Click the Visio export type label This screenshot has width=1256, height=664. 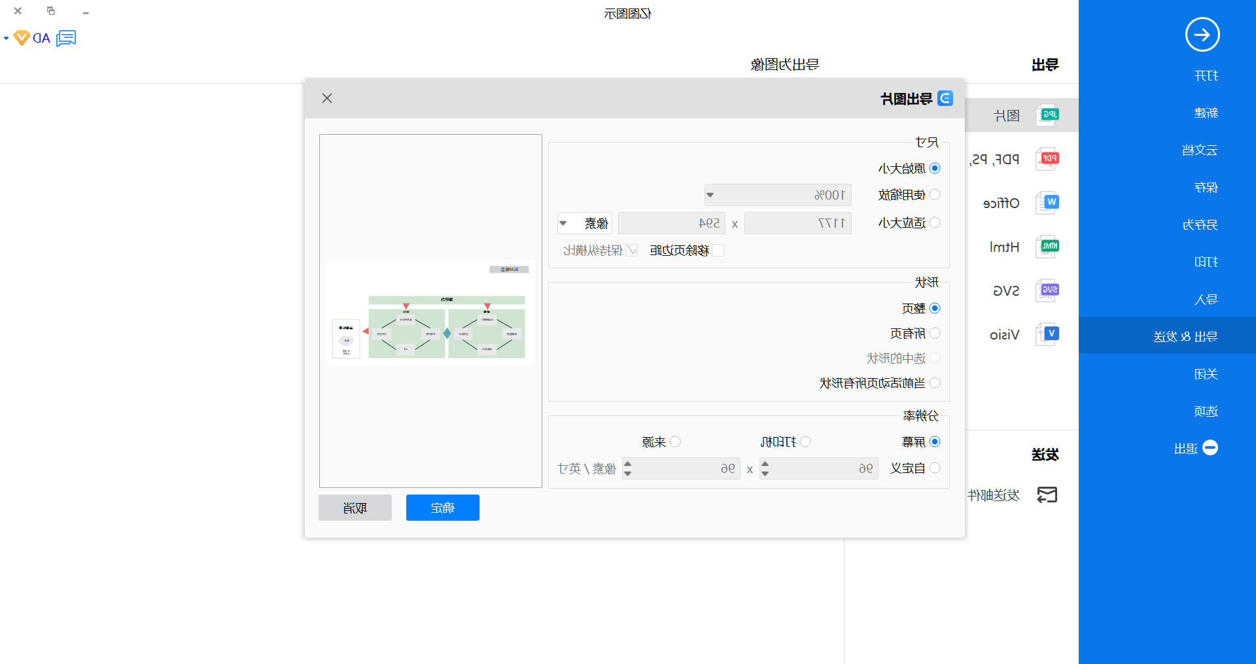pyautogui.click(x=1005, y=335)
